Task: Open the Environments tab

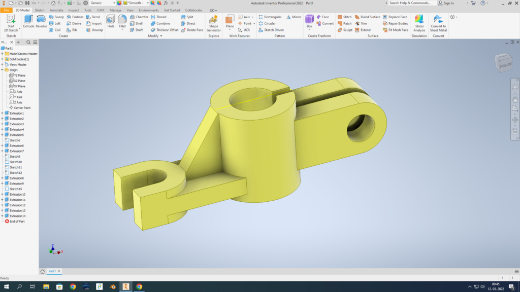Action: pyautogui.click(x=149, y=10)
